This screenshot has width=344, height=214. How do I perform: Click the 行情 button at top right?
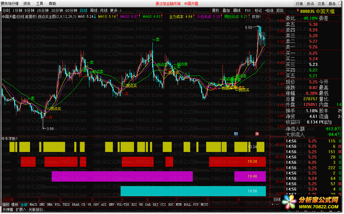click(x=299, y=4)
